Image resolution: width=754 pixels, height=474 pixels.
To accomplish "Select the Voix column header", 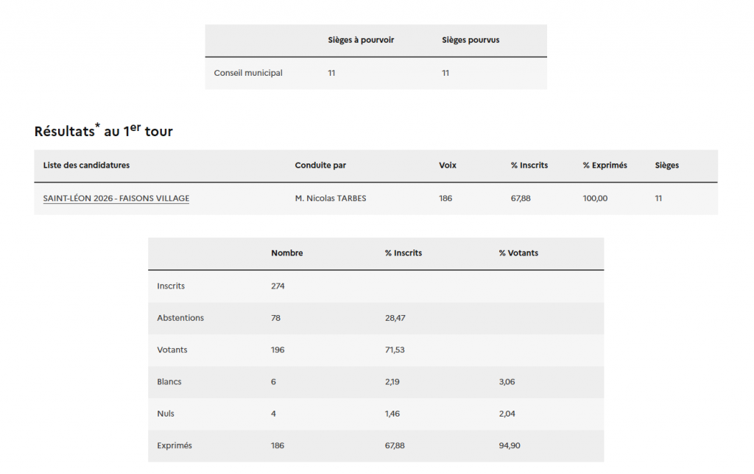I will (448, 166).
